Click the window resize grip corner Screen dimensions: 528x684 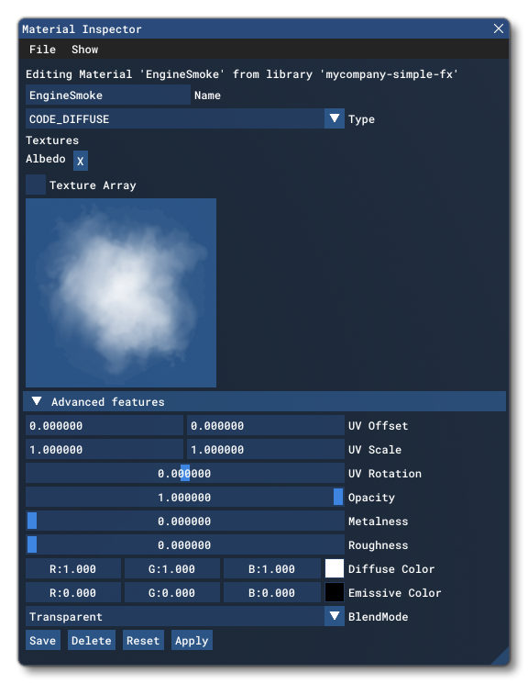[502, 657]
